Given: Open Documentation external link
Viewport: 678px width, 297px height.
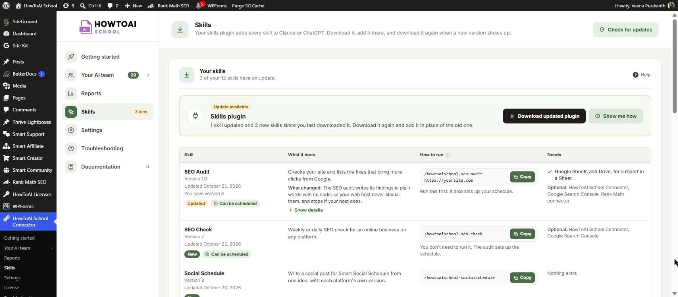Looking at the screenshot, I should tap(107, 167).
